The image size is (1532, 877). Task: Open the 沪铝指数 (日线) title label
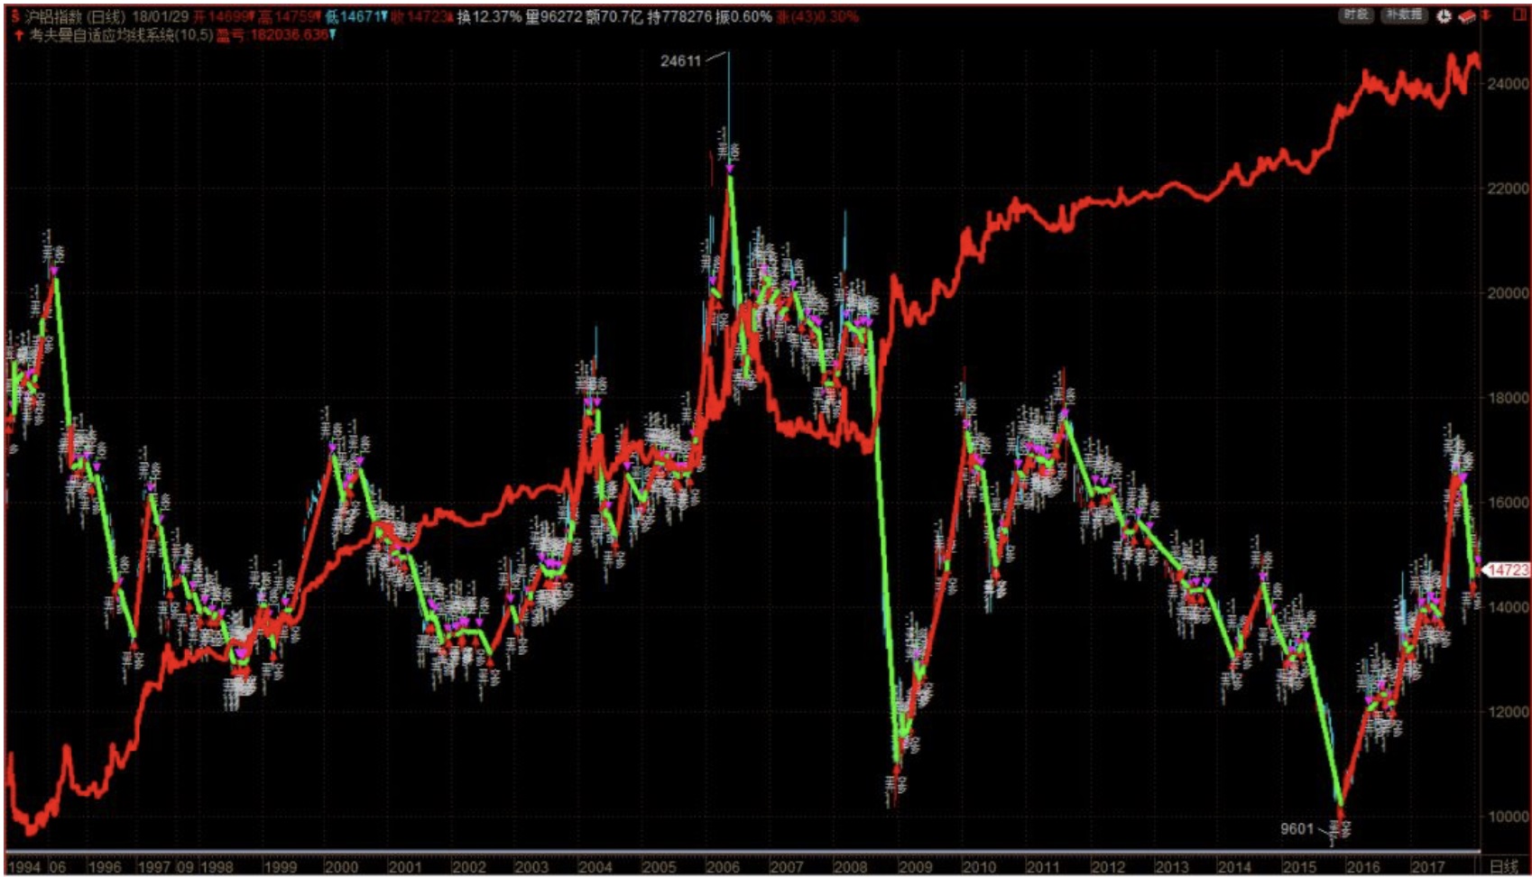coord(75,16)
